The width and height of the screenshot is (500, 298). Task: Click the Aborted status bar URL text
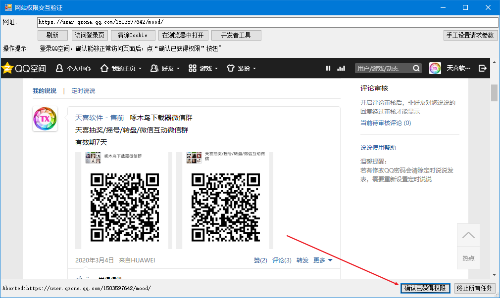tap(77, 288)
